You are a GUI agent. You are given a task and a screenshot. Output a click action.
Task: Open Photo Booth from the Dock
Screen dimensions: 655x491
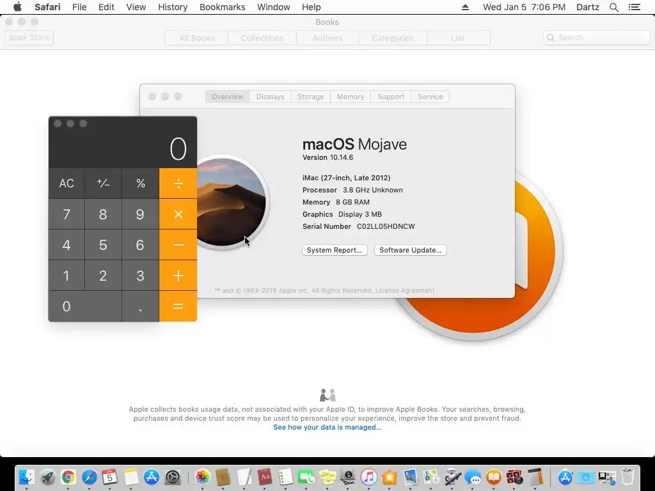tap(514, 477)
